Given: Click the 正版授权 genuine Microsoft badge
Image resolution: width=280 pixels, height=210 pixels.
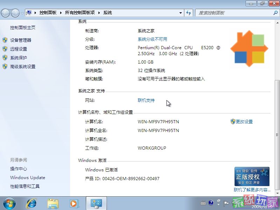Looking at the screenshot, I should pyautogui.click(x=252, y=177).
